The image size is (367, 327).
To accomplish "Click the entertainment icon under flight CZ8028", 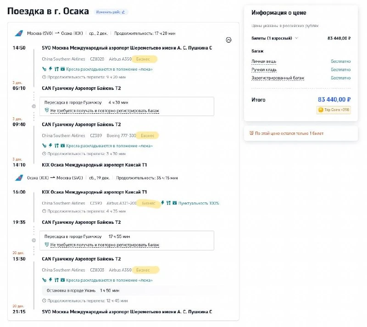I will click(x=62, y=69).
